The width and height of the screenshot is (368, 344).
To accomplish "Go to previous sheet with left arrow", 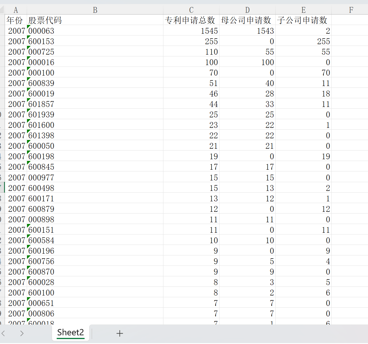I will (x=3, y=333).
